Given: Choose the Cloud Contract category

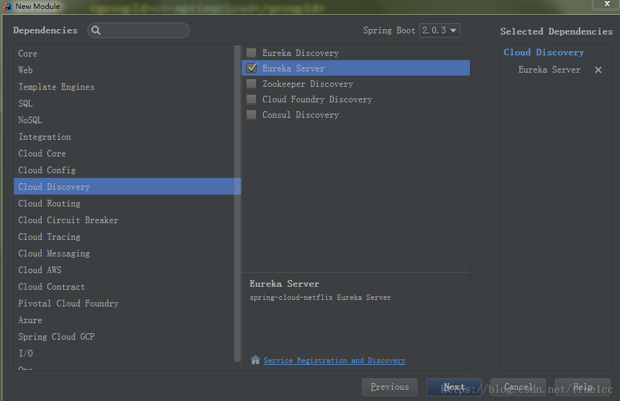Looking at the screenshot, I should [124, 286].
